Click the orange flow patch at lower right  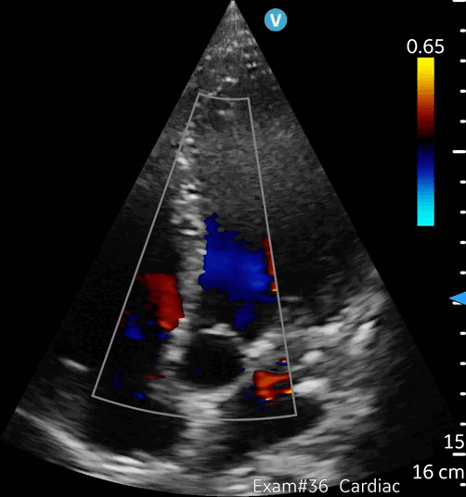click(272, 384)
